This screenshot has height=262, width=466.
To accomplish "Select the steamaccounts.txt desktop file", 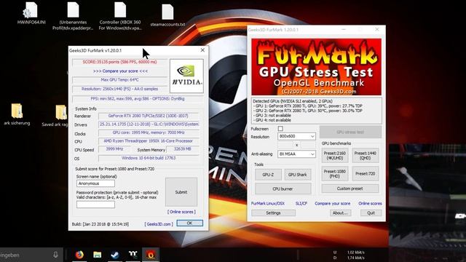I will [167, 15].
